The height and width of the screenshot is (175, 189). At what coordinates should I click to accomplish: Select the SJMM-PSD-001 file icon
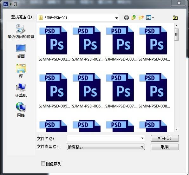click(53, 40)
